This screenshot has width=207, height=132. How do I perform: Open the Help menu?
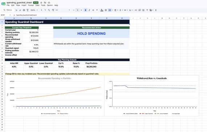[56, 5]
